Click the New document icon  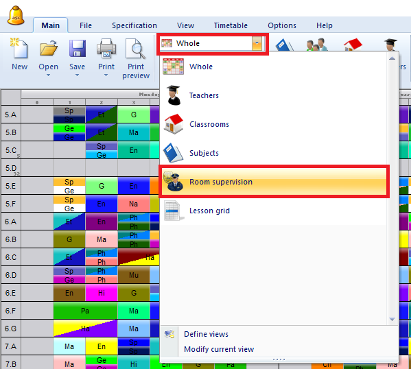[19, 49]
